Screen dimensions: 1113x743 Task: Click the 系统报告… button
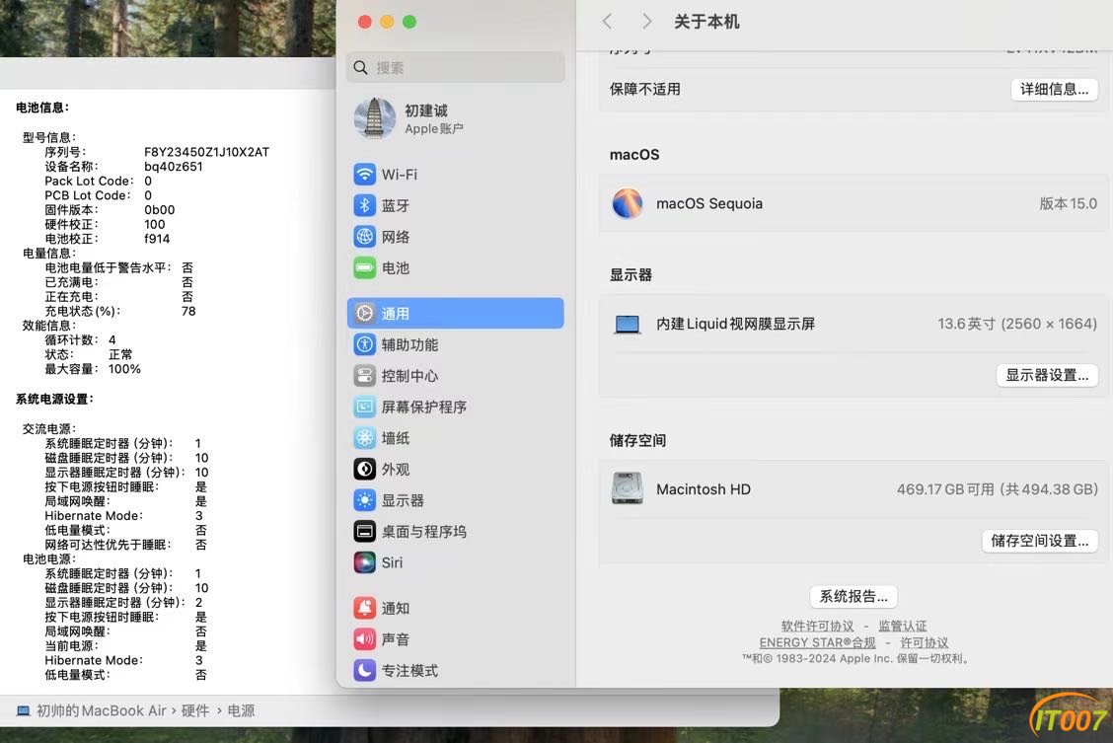click(x=853, y=597)
